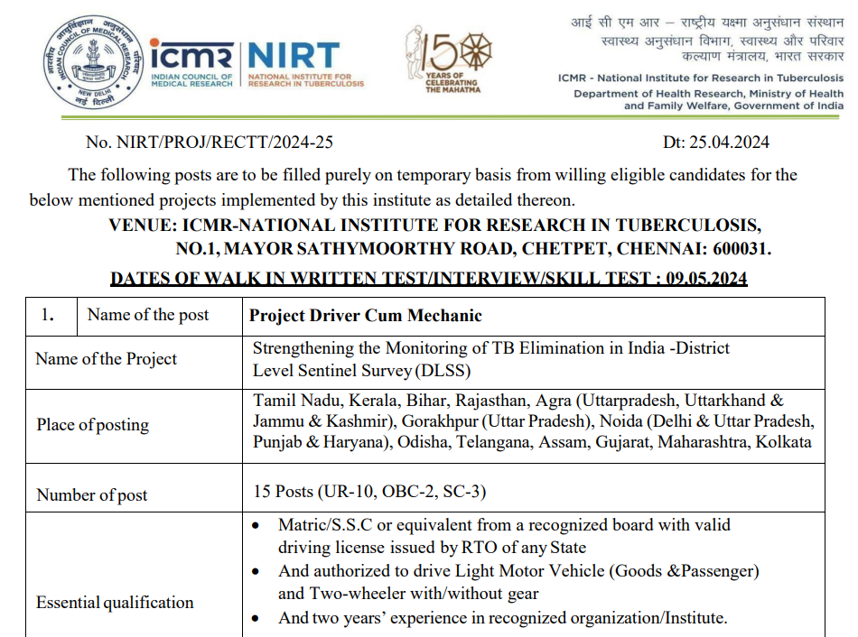Image resolution: width=858 pixels, height=637 pixels.
Task: Click 'below mentioned projects implemented' line
Action: point(302,200)
